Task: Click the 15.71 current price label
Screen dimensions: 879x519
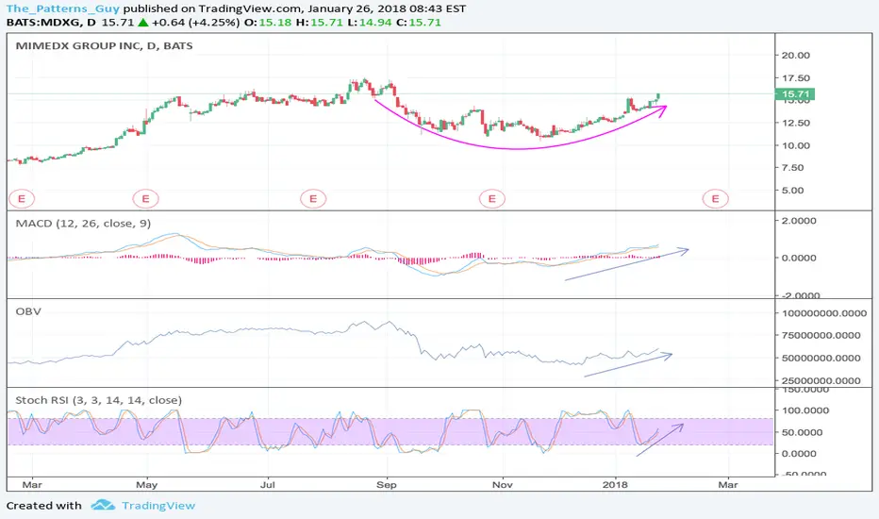Action: pos(795,94)
